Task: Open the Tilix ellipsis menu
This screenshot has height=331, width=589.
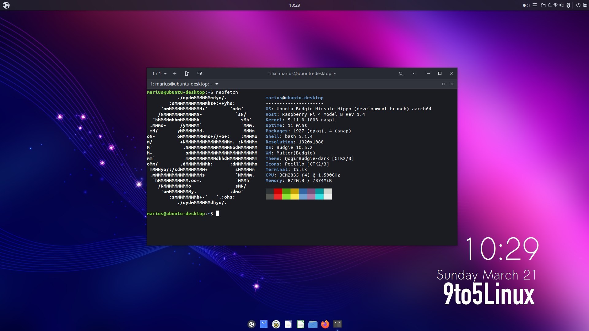Action: coord(414,74)
